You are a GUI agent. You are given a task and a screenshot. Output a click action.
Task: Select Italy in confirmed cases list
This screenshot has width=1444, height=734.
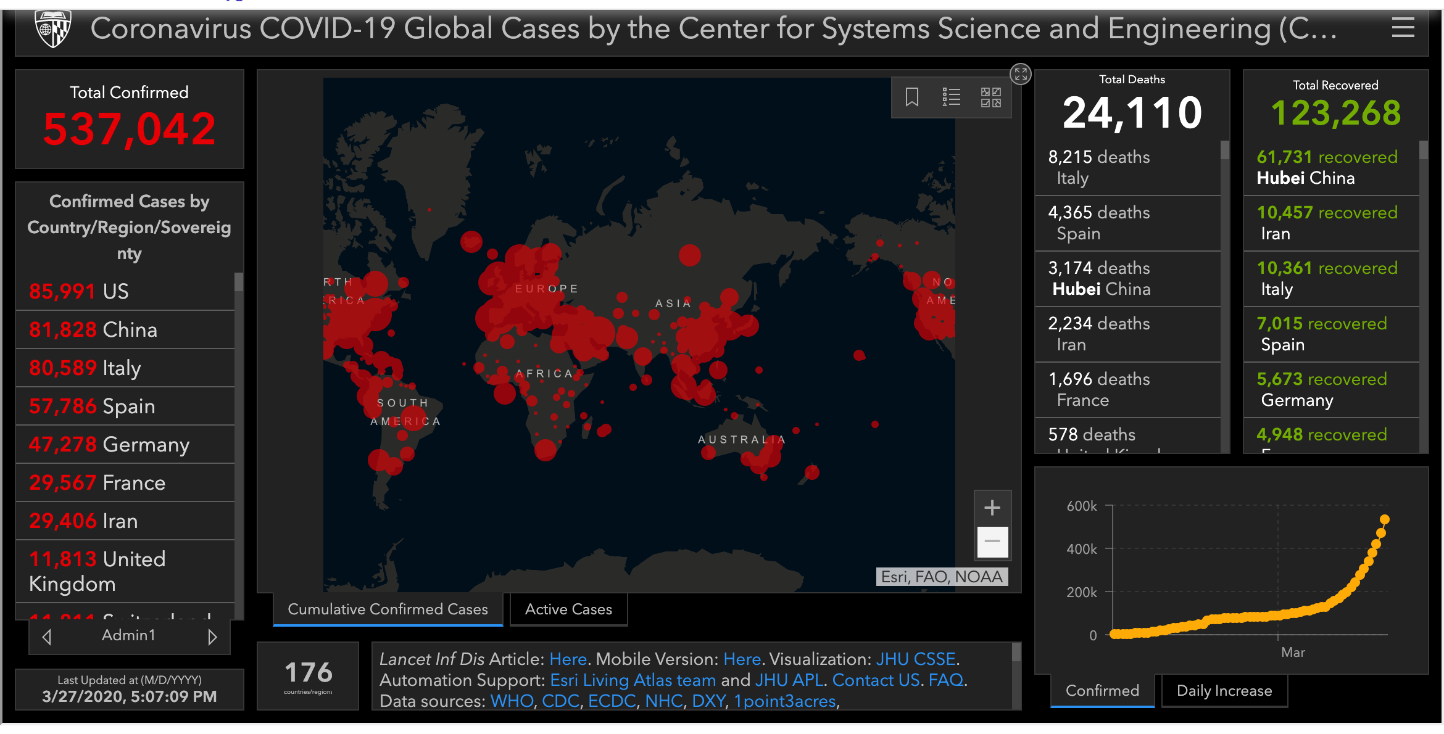[x=123, y=368]
